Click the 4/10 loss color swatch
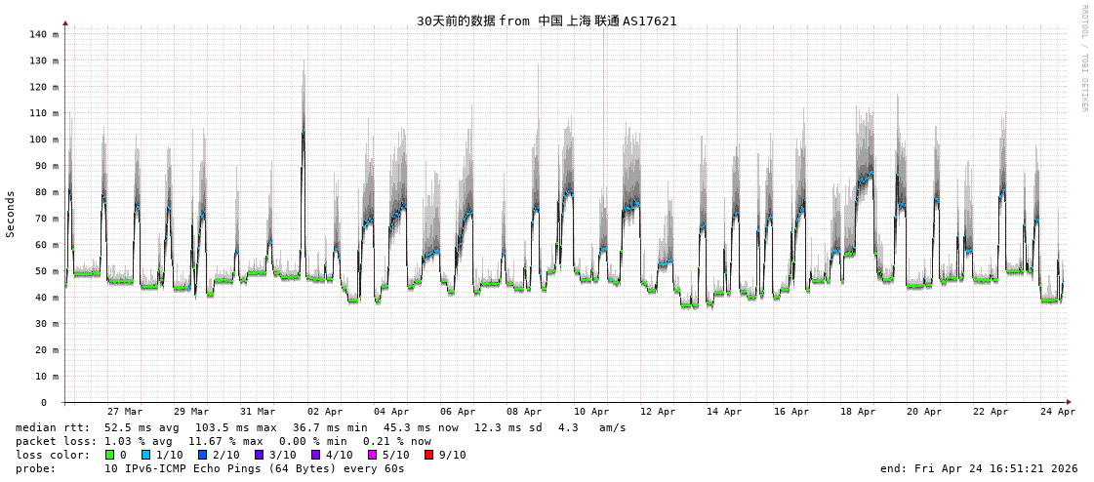Screen dimensions: 1094x482 315,455
